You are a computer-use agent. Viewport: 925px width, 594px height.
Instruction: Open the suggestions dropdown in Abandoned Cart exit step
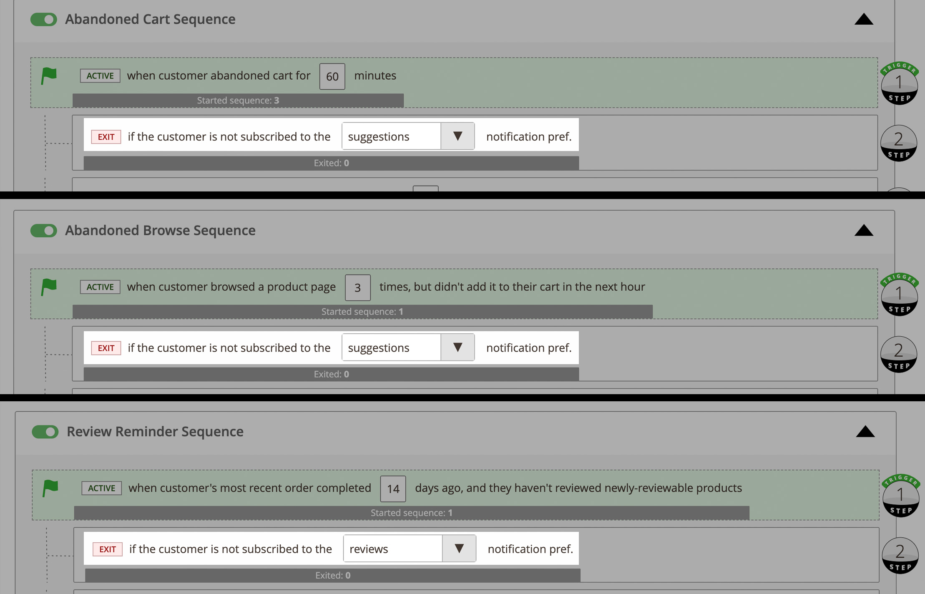click(x=457, y=136)
